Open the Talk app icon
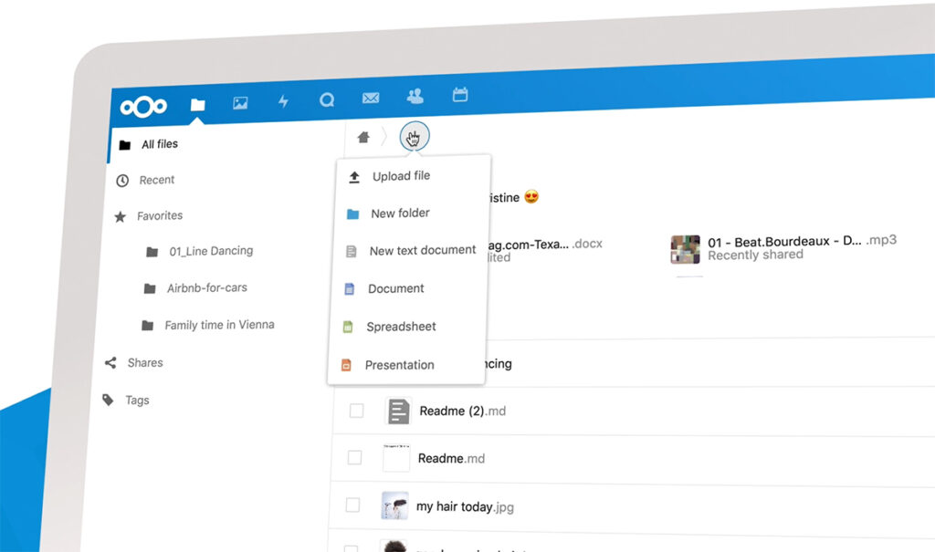This screenshot has height=552, width=935. (327, 99)
